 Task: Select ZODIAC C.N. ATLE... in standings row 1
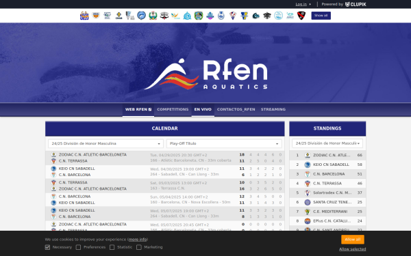(x=332, y=156)
